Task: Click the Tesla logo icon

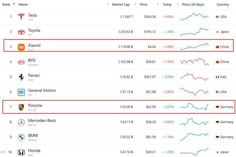Action: (x=21, y=17)
